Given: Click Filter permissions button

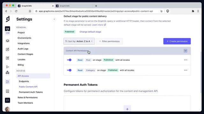Looking at the screenshot, I should click(109, 41).
